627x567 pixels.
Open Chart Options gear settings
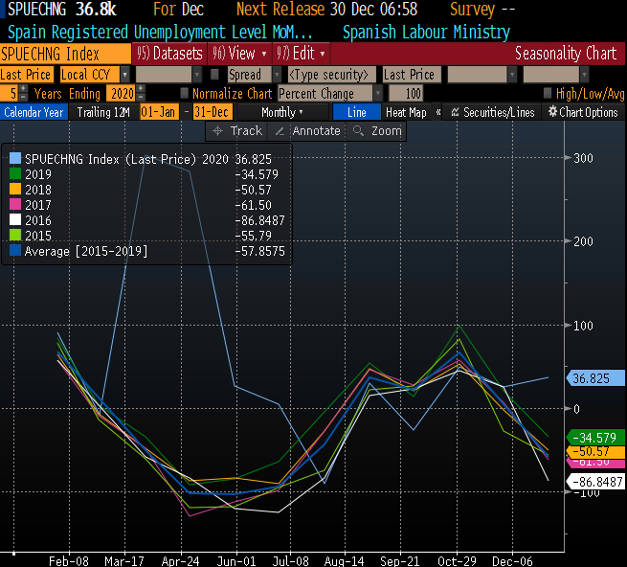point(583,112)
